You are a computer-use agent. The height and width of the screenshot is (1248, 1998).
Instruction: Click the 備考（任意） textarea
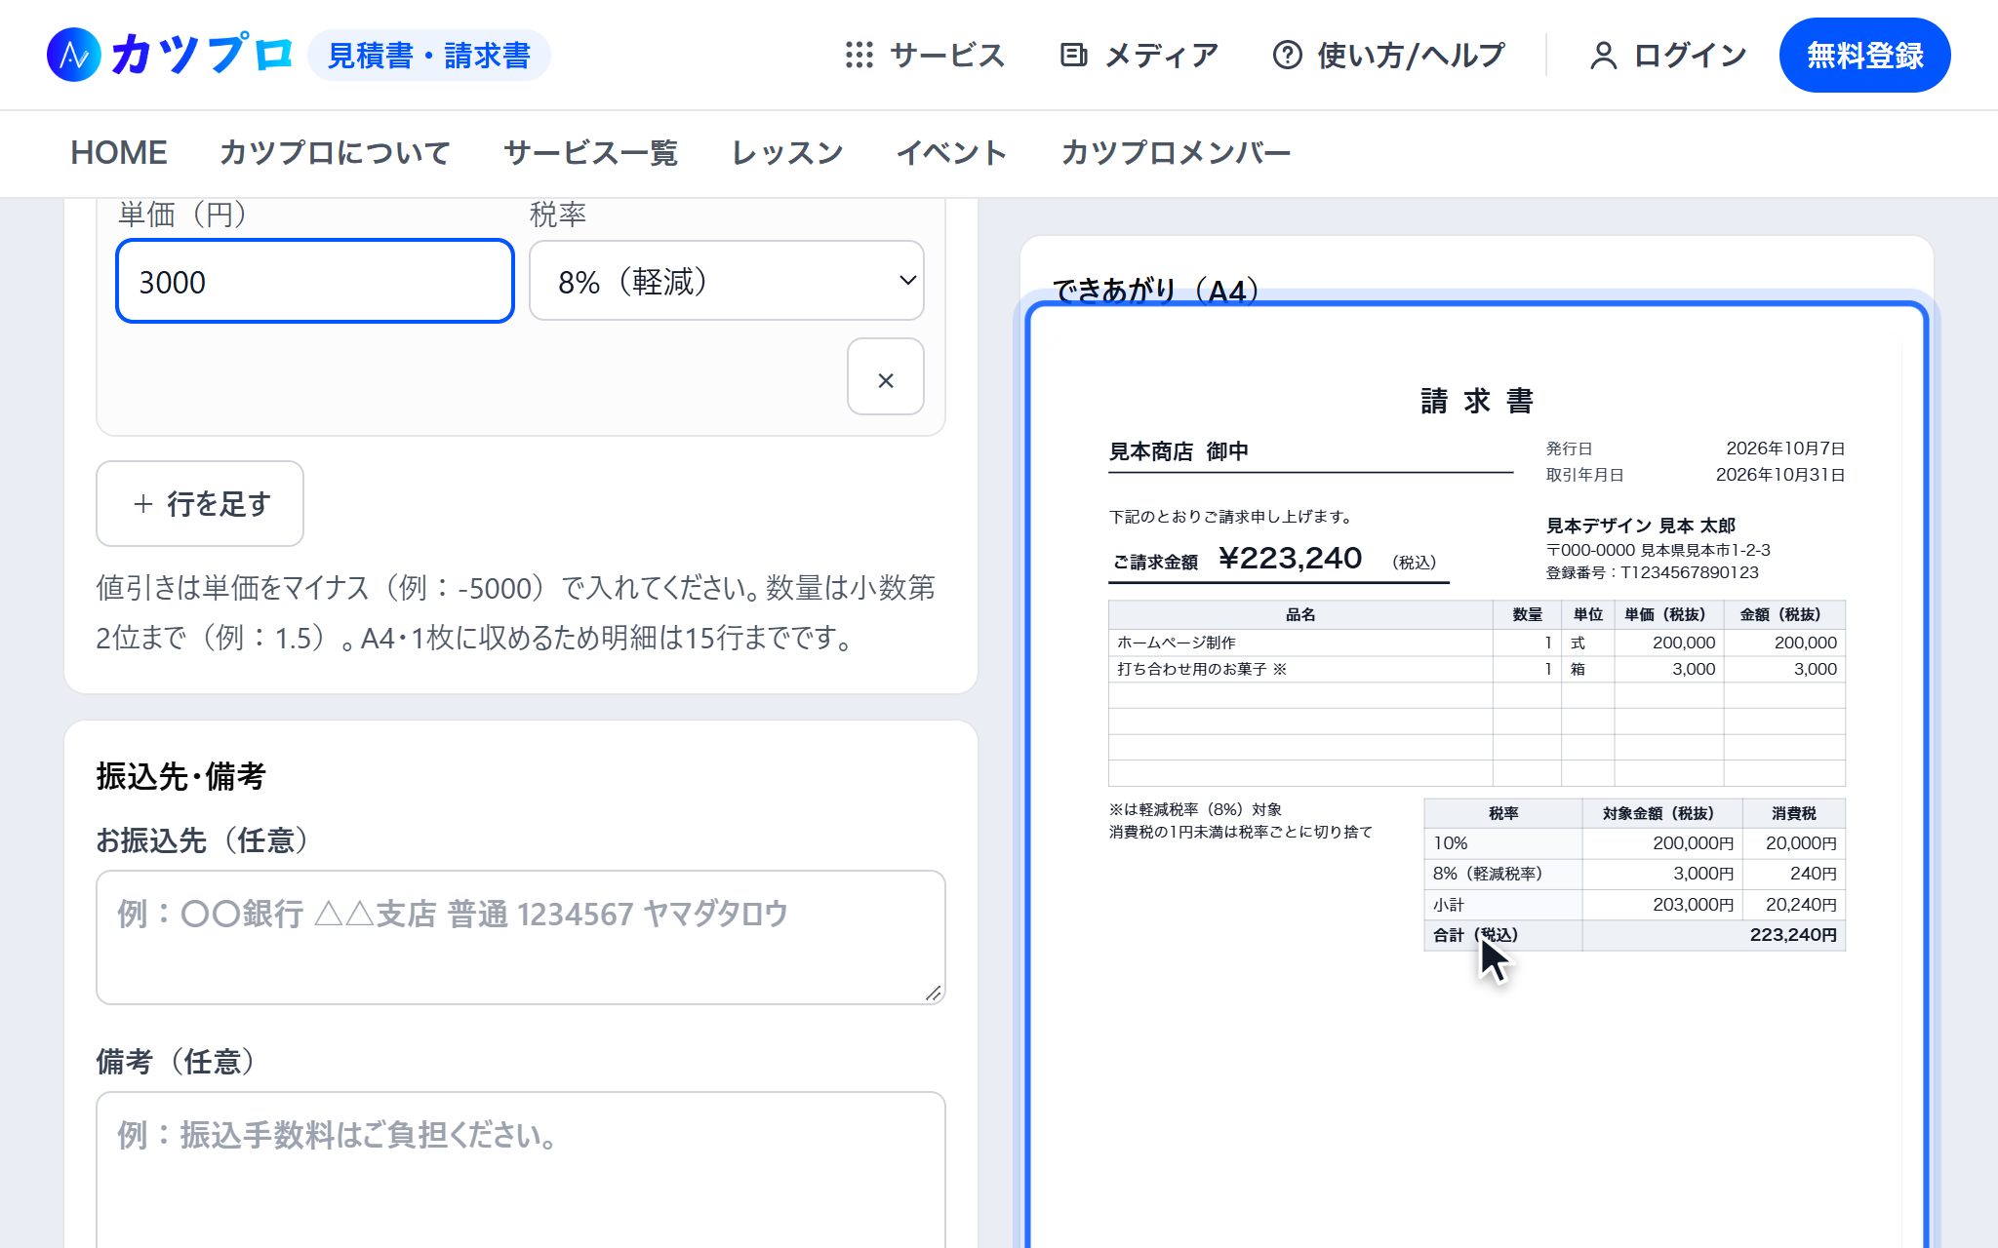(x=521, y=1169)
